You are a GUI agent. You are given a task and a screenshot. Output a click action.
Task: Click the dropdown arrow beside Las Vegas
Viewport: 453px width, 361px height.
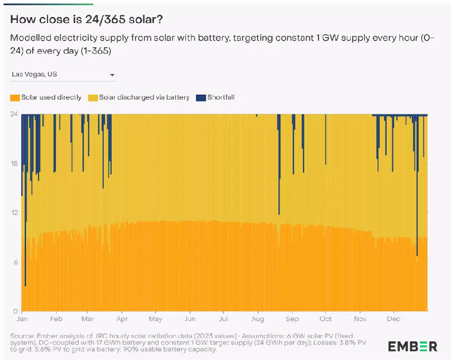(112, 75)
